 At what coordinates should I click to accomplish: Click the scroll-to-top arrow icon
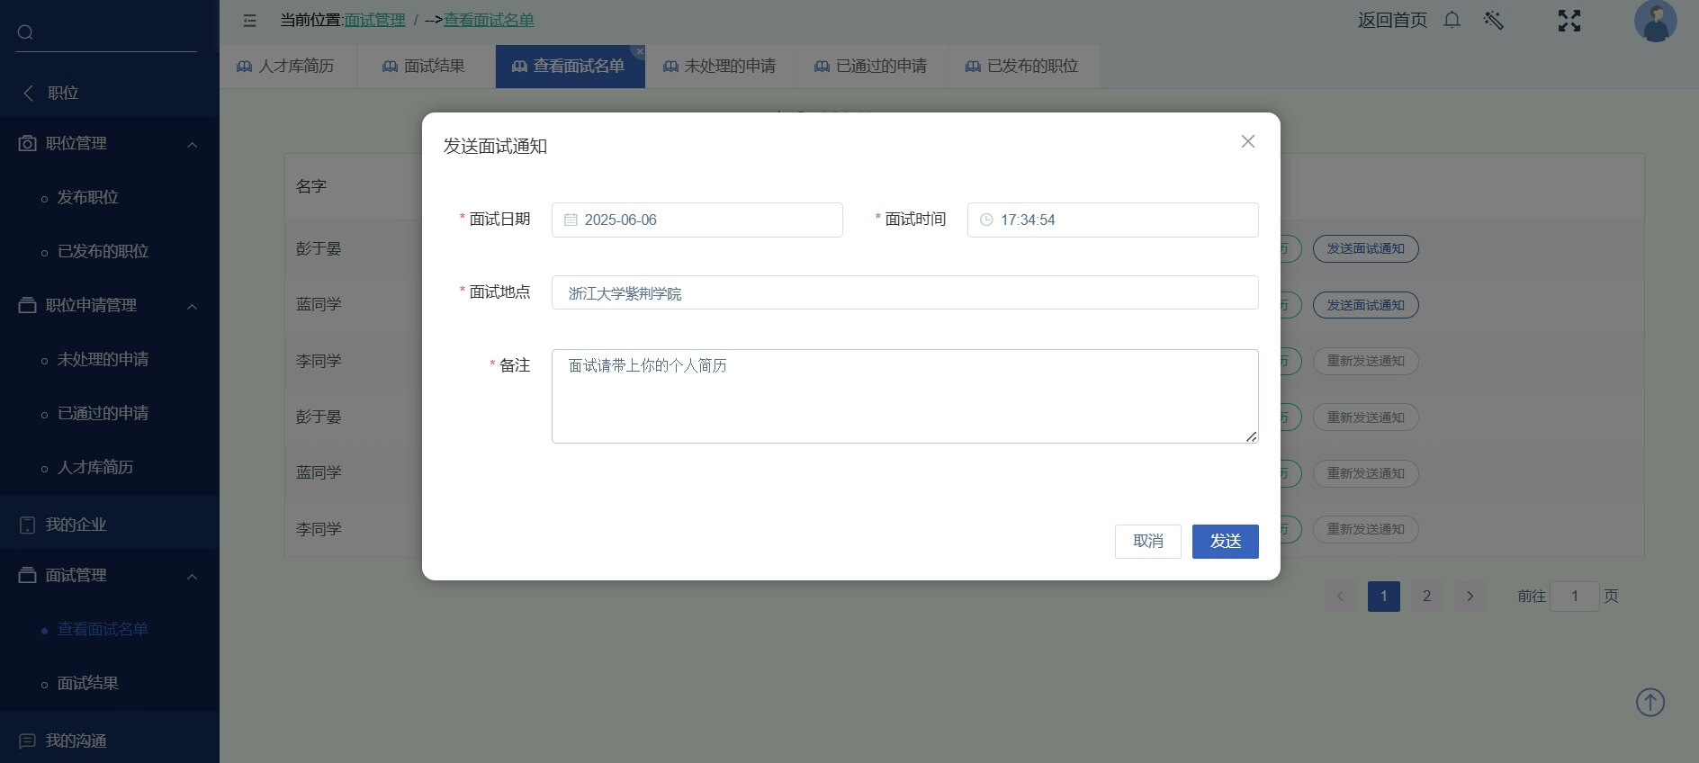point(1650,702)
